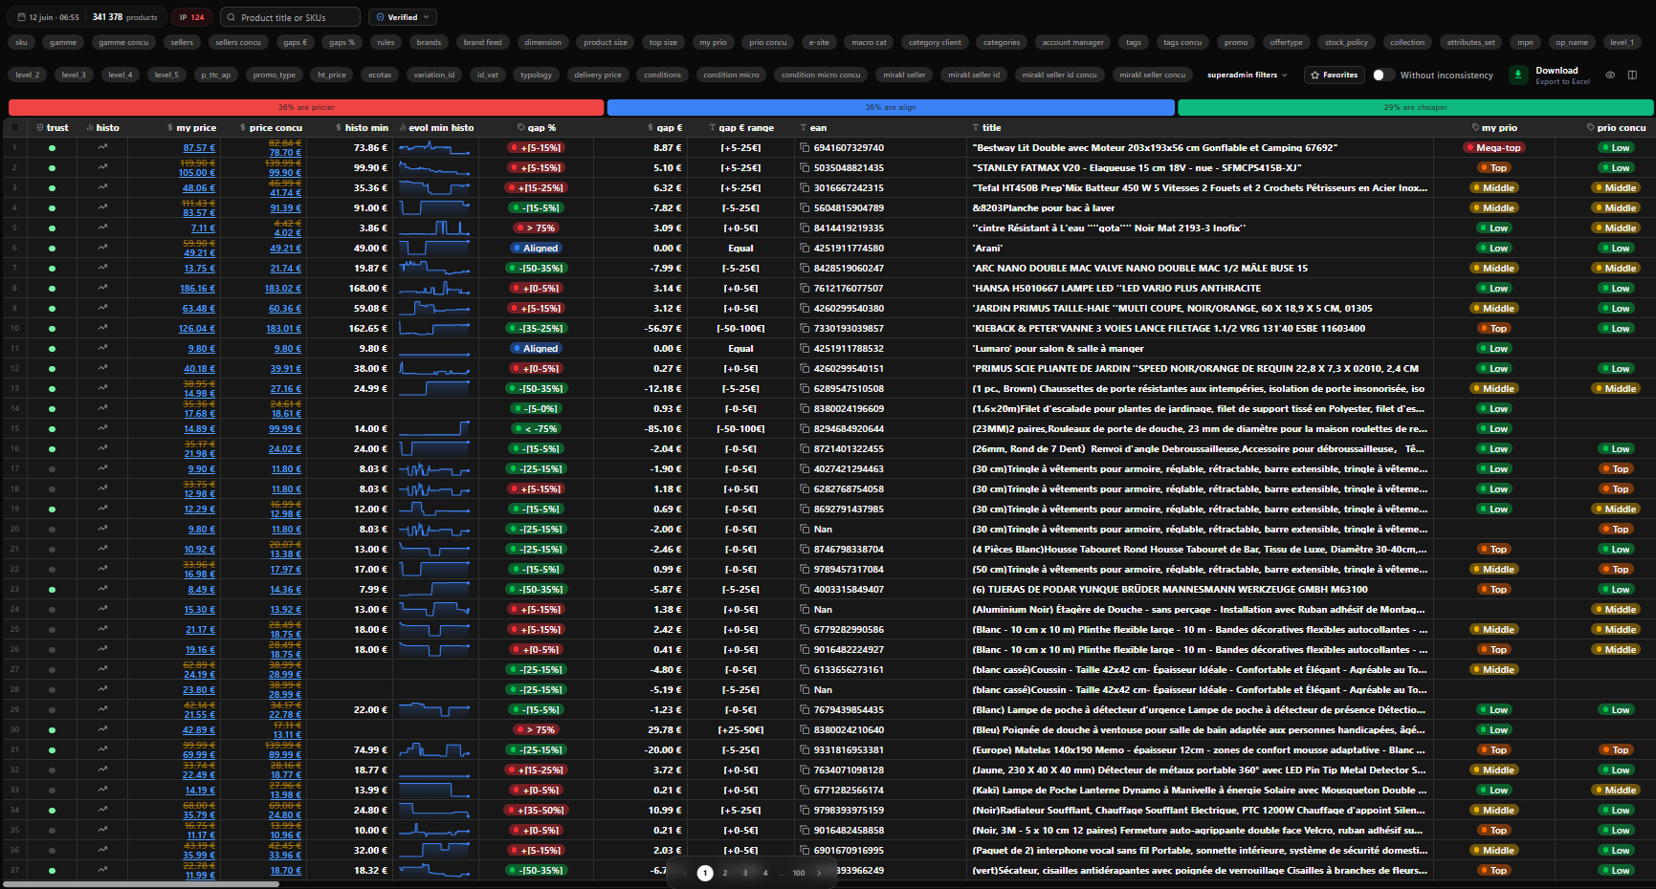Open the price trend icon for row 3
The height and width of the screenshot is (889, 1656).
(102, 187)
